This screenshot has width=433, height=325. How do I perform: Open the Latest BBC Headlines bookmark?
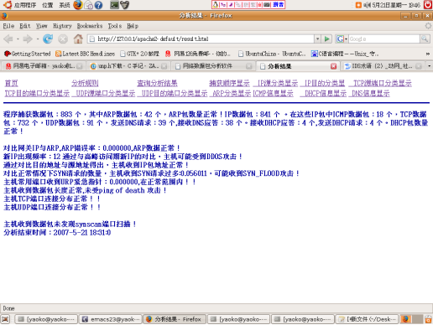(85, 54)
